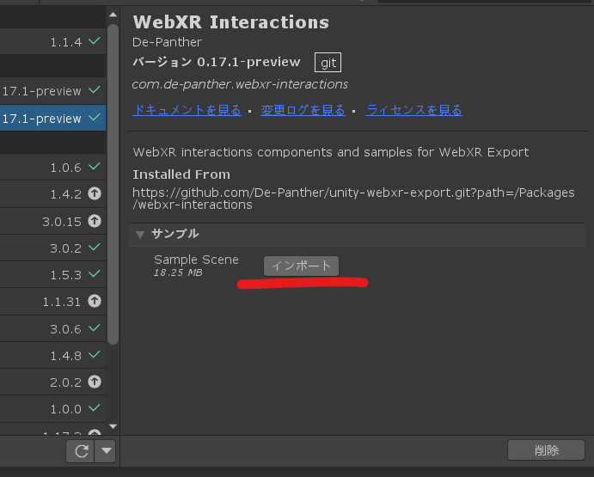
Task: Select the unhighlighted 17.1-preview package row
Action: [52, 90]
